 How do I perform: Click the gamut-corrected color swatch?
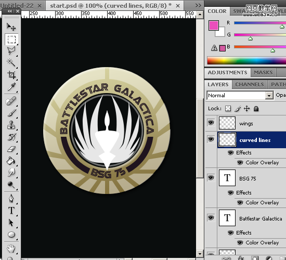coord(223,48)
